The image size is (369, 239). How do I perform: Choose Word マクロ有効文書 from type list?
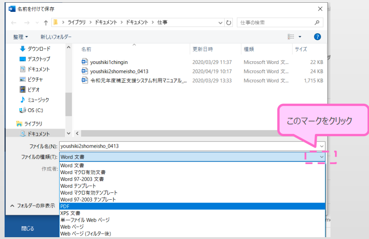(192, 172)
